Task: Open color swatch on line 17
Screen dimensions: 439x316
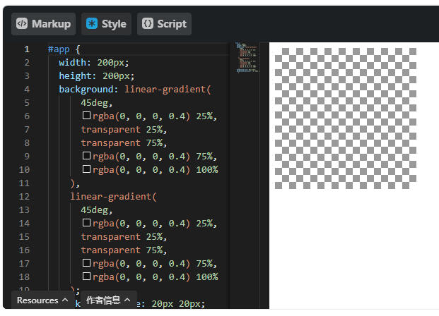Action: [x=86, y=263]
